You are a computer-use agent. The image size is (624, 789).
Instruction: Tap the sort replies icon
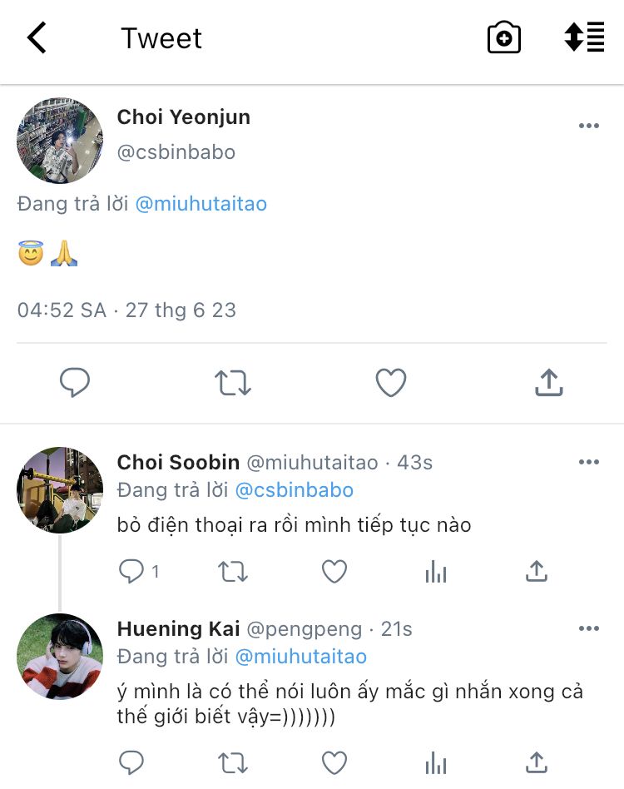pyautogui.click(x=584, y=38)
